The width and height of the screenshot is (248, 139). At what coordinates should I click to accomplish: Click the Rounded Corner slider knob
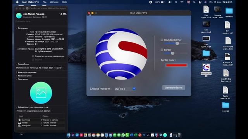pyautogui.click(x=177, y=44)
